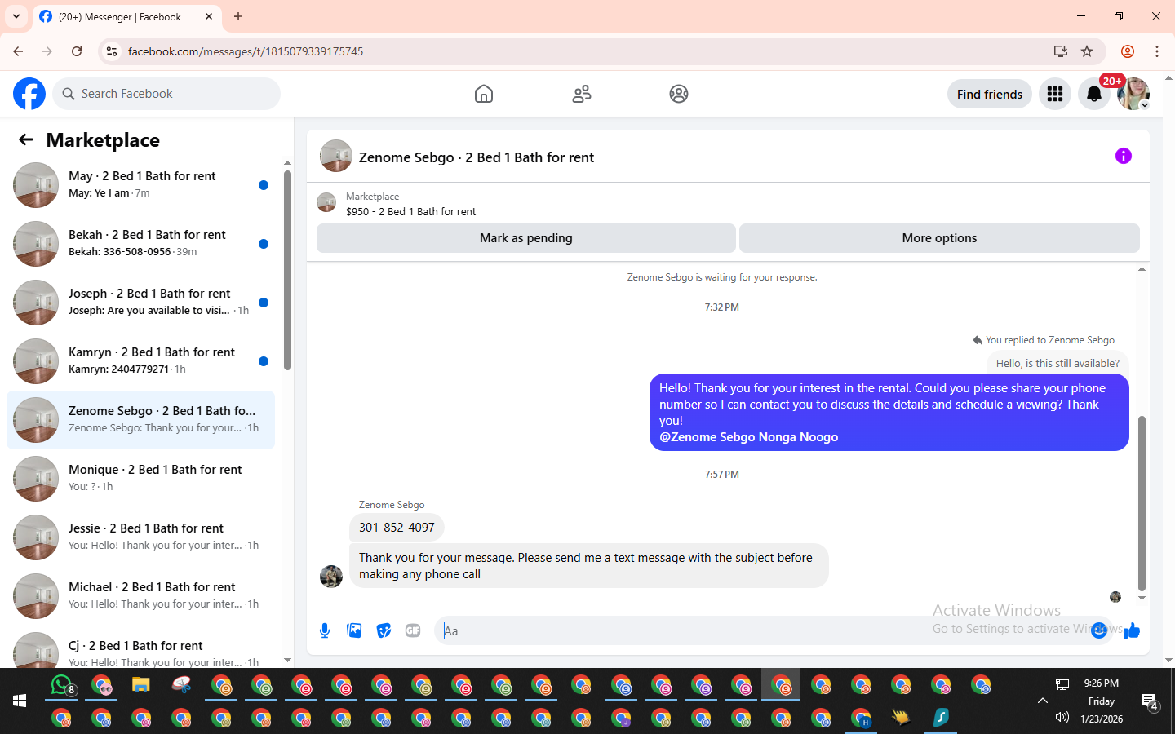This screenshot has height=734, width=1175.
Task: Show hidden system tray icons chevron
Action: (1043, 701)
